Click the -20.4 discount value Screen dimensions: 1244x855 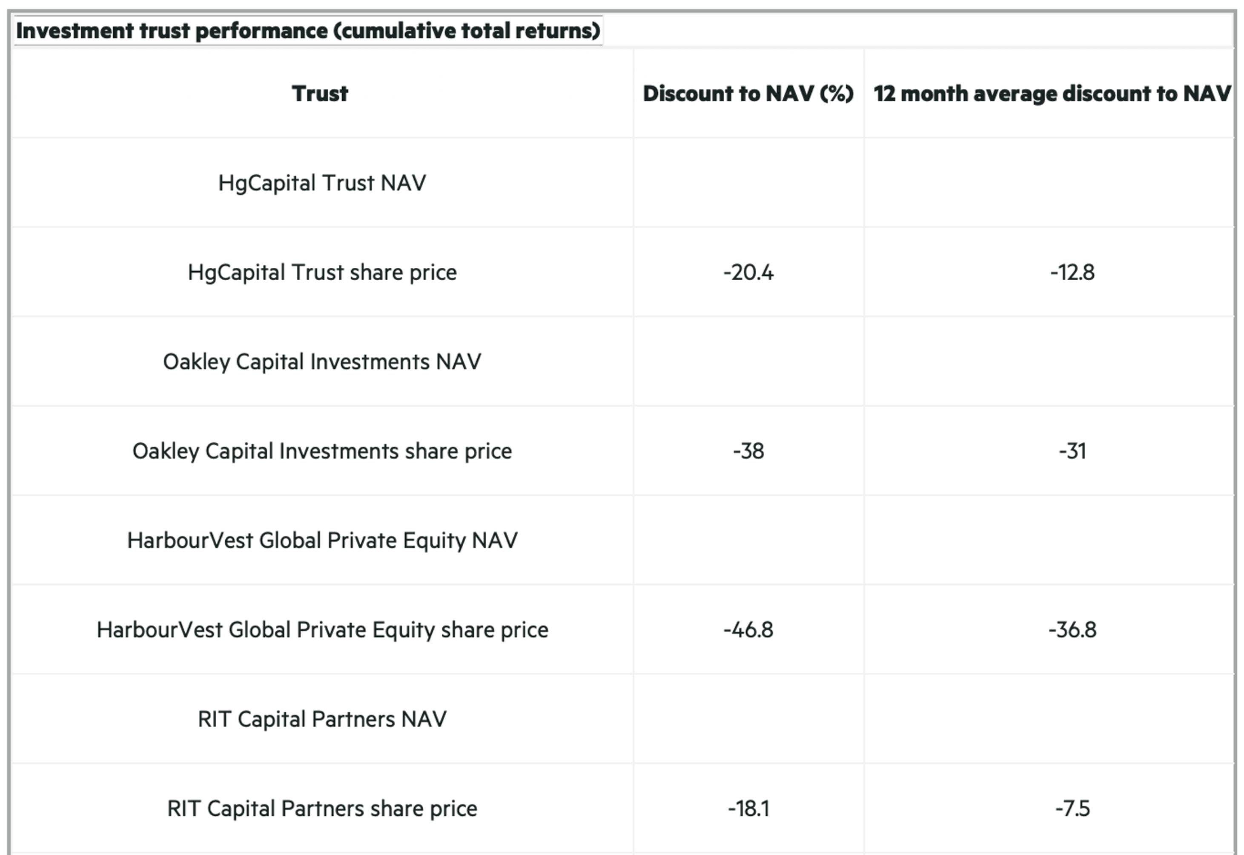point(748,273)
